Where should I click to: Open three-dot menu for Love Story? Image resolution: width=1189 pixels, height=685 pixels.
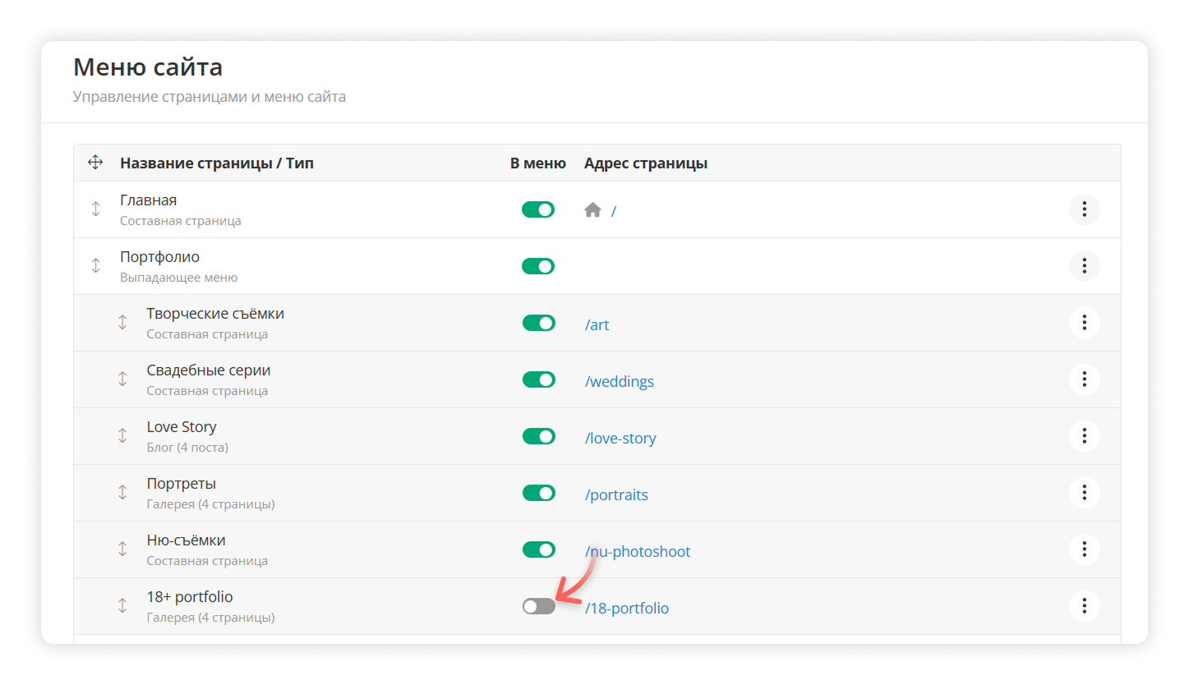coord(1084,435)
